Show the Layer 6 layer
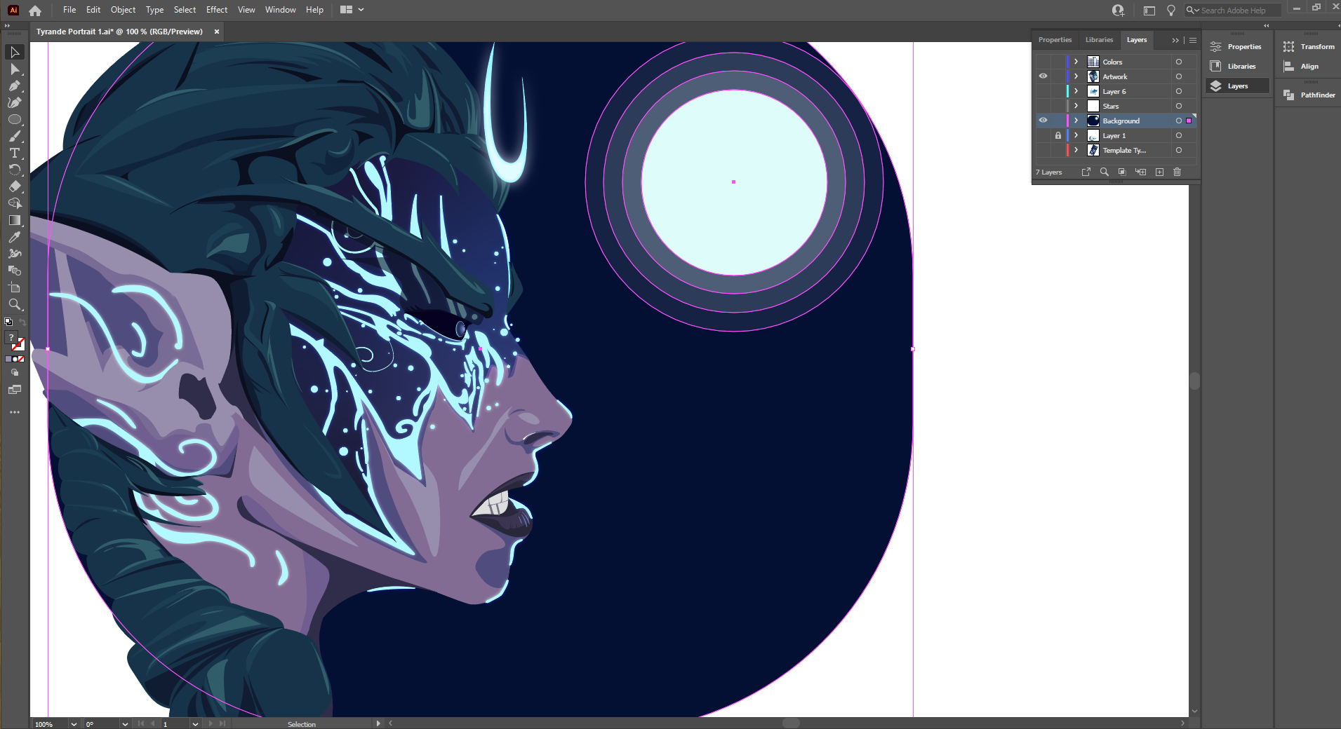 tap(1043, 91)
